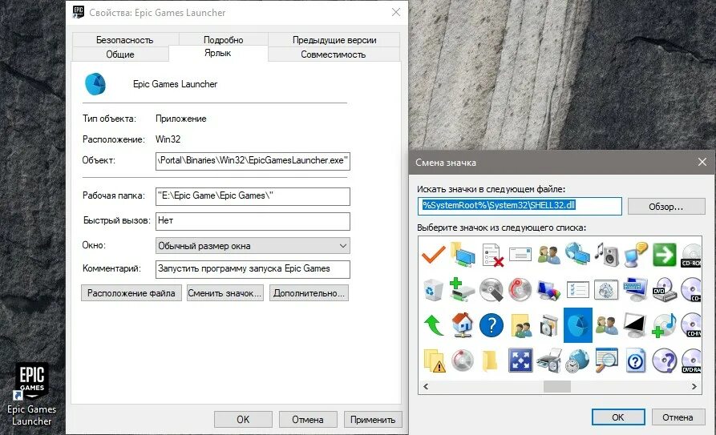Choose the black-and-white contrast monitor icon

635,325
